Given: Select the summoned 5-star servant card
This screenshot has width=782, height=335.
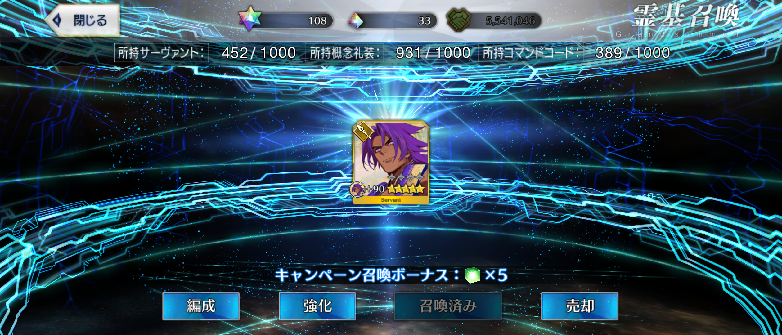Looking at the screenshot, I should coord(391,163).
